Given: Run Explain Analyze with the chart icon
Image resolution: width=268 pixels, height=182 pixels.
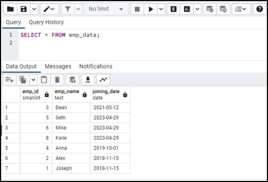Looking at the screenshot, I should pyautogui.click(x=187, y=9).
